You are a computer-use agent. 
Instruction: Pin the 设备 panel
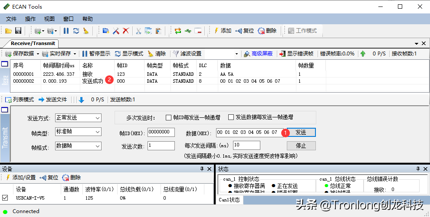click(x=202, y=169)
